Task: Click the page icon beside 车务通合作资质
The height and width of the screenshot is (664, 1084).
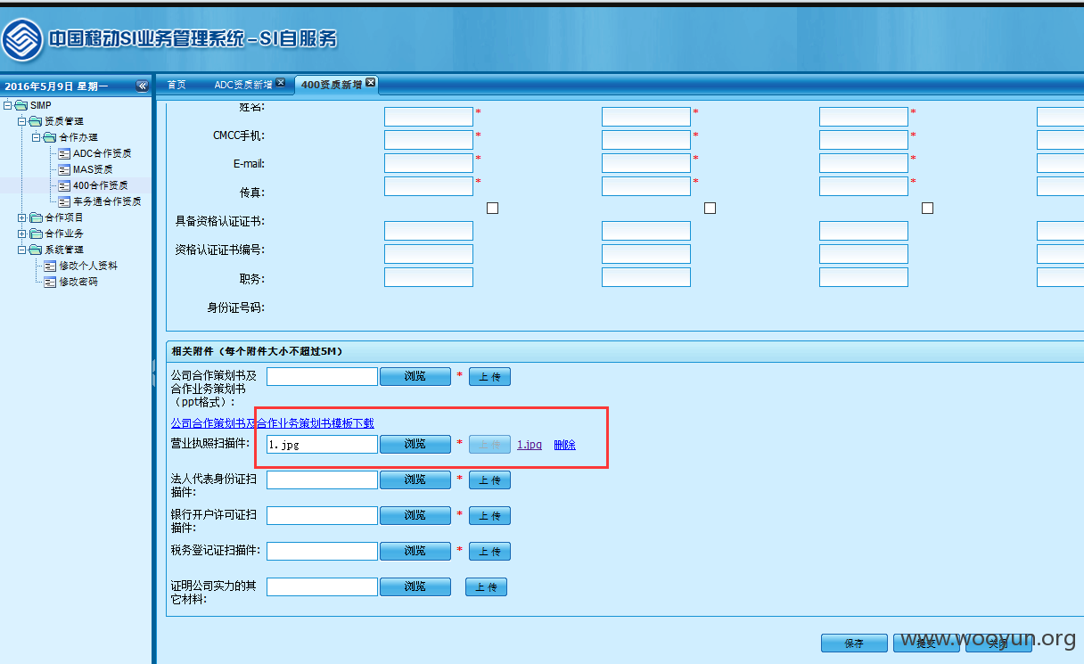Action: tap(64, 201)
